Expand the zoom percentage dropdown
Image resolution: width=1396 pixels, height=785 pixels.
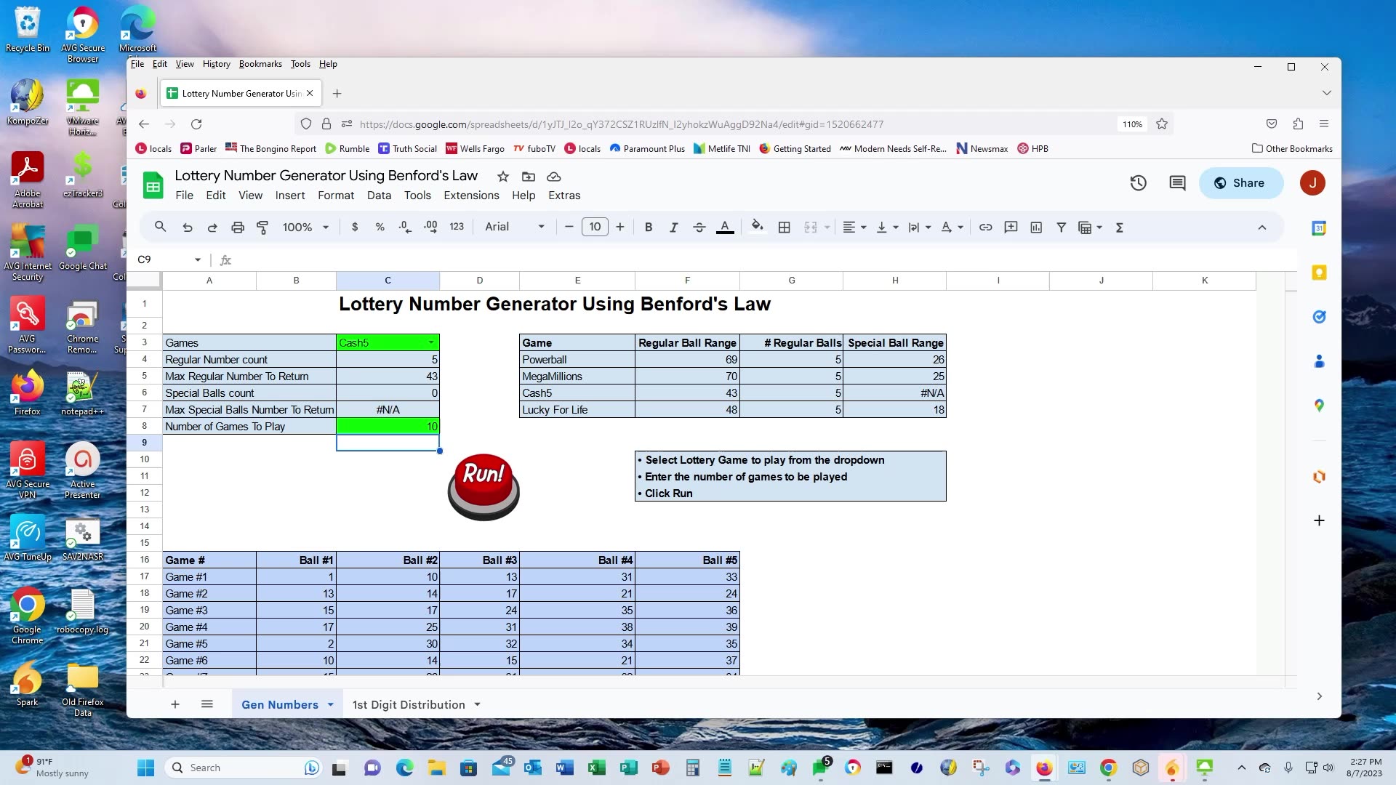tap(325, 227)
